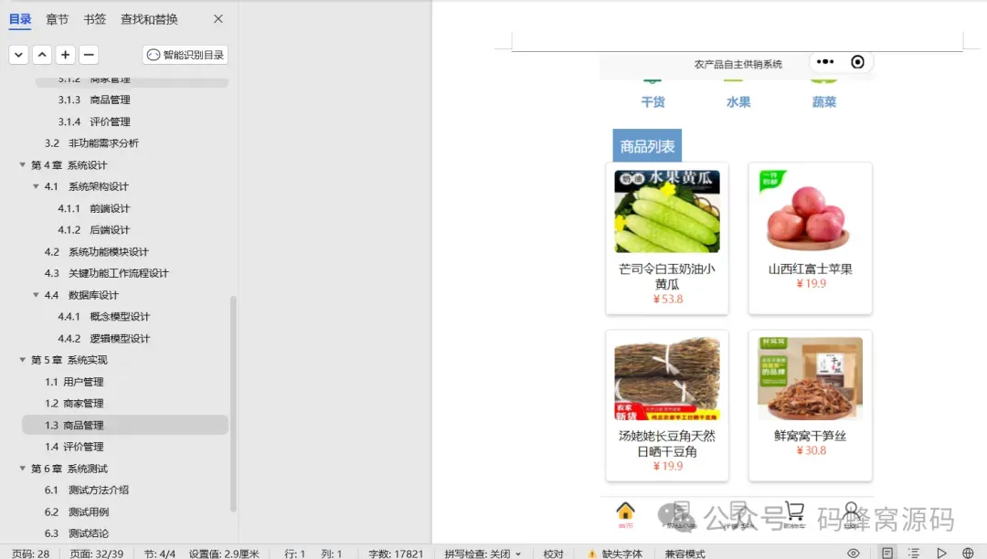Click the 商品列表 header label
Viewport: 987px width, 559px height.
coord(647,146)
